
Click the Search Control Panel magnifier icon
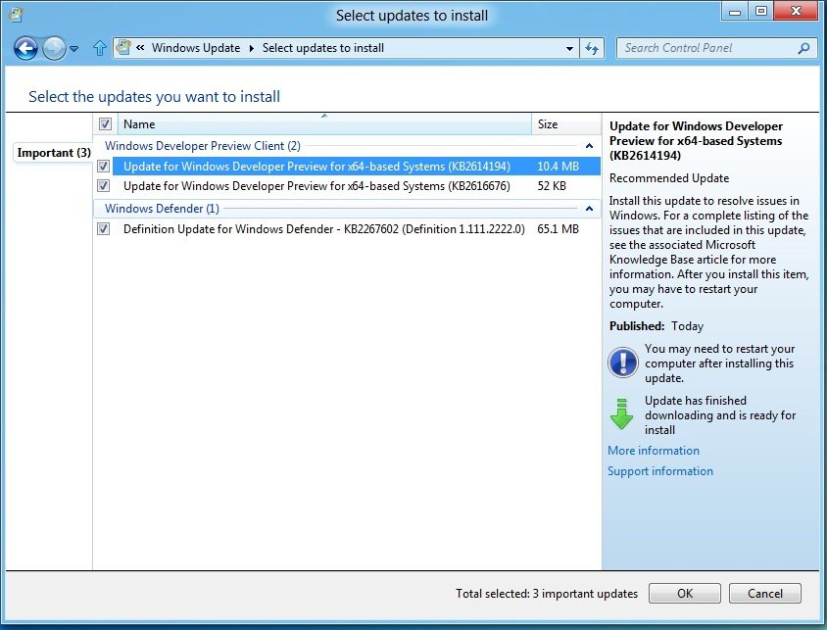coord(803,49)
